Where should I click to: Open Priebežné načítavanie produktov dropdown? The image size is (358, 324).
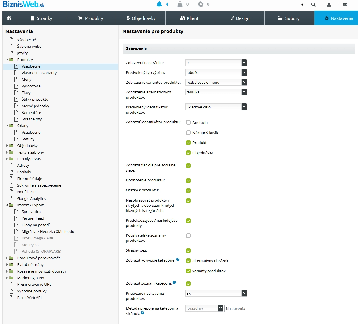pyautogui.click(x=216, y=293)
